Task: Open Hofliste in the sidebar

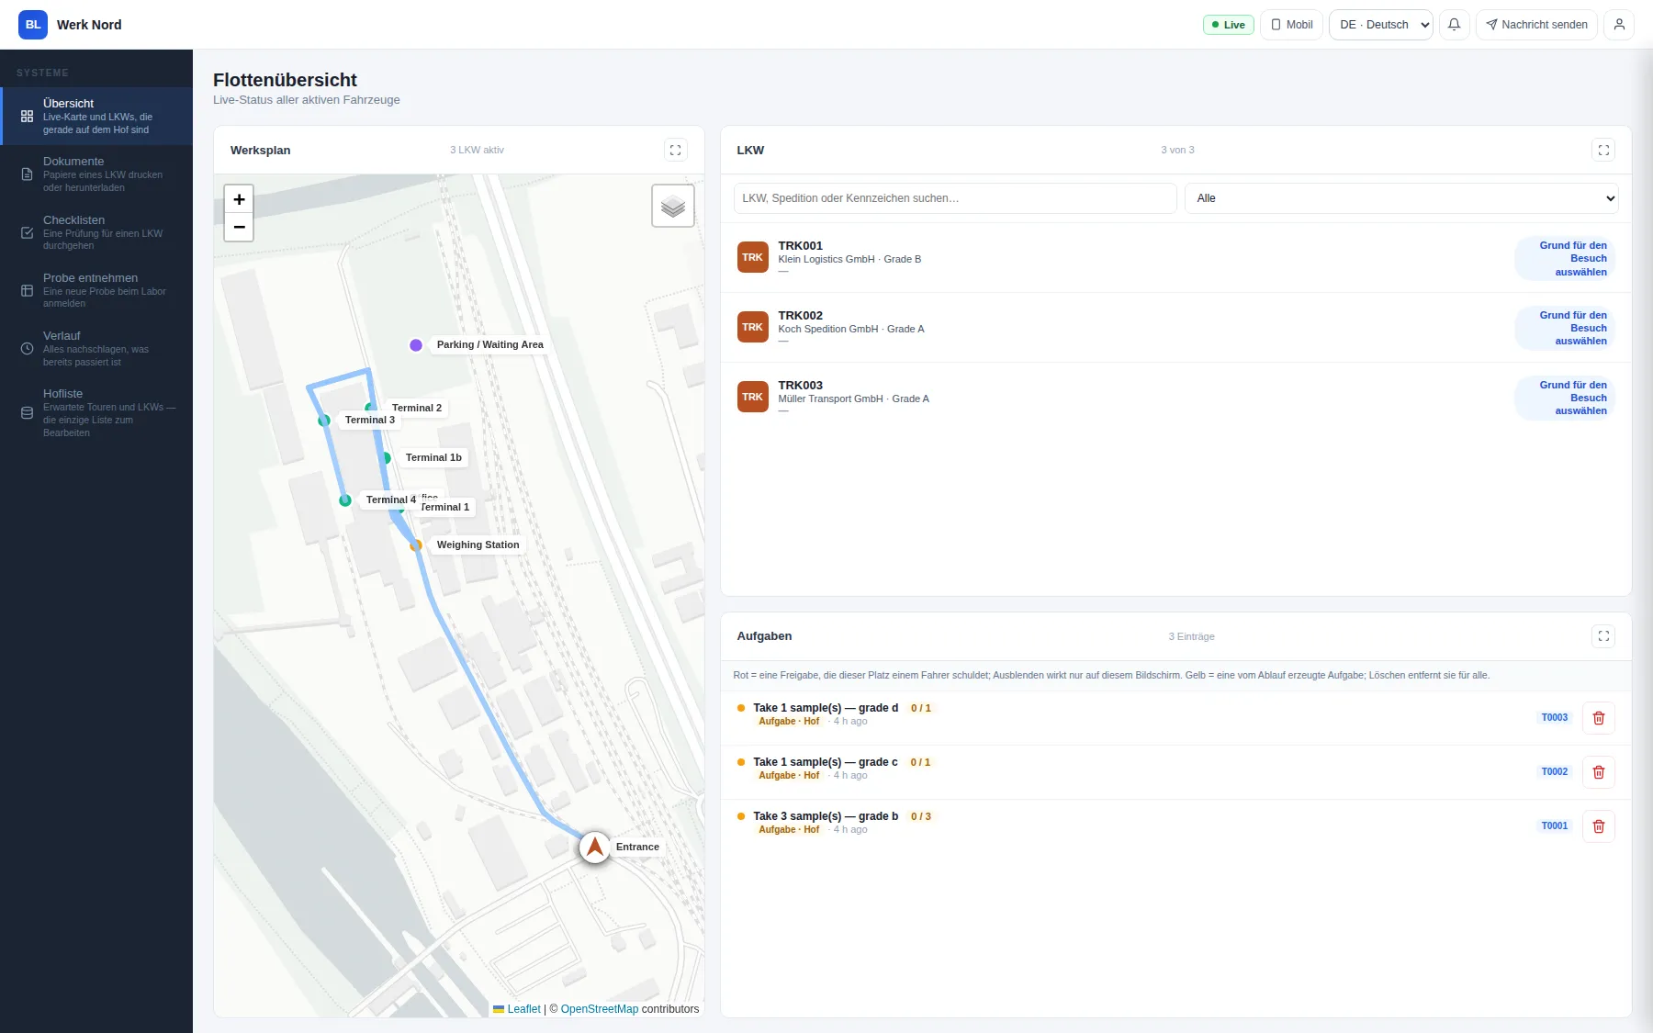Action: pyautogui.click(x=96, y=412)
